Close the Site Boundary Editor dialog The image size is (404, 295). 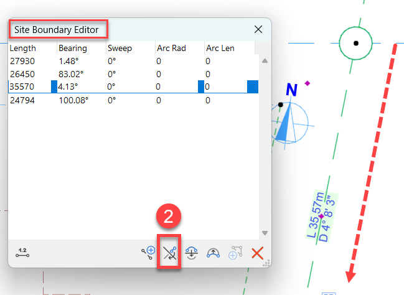tap(258, 29)
